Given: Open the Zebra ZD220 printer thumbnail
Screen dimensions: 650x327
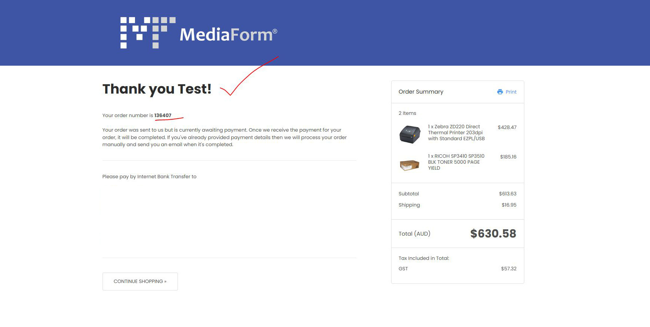Looking at the screenshot, I should (x=409, y=134).
